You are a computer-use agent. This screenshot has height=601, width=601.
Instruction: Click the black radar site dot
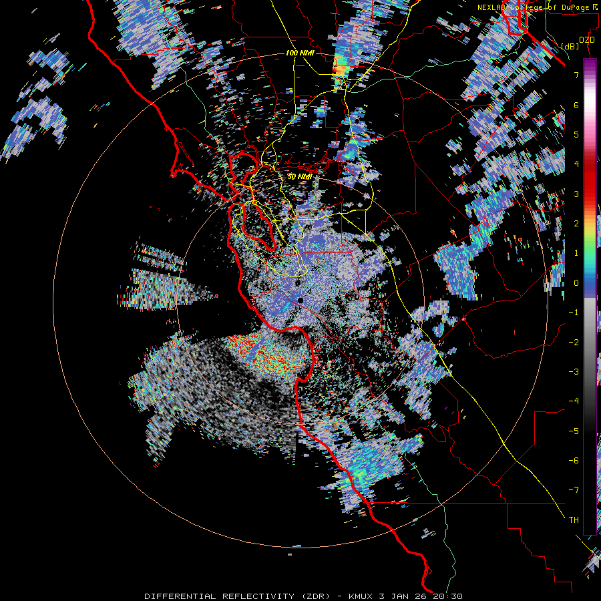[300, 300]
